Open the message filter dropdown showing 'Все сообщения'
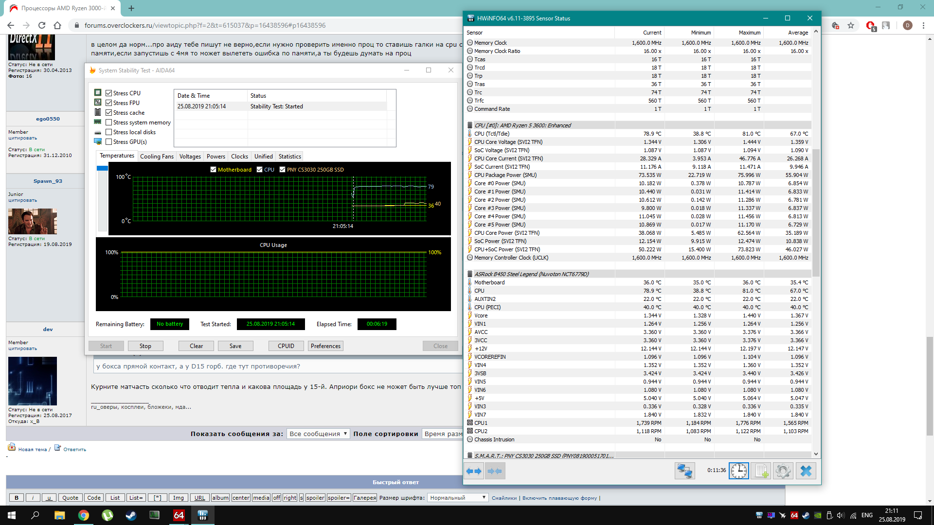Viewport: 934px width, 525px height. [318, 434]
